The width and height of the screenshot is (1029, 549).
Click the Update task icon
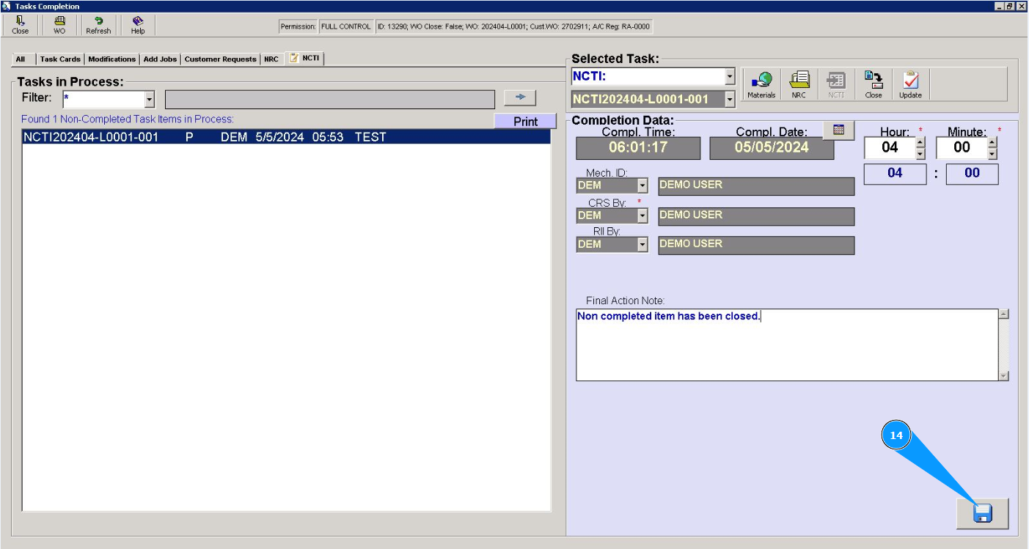(910, 85)
